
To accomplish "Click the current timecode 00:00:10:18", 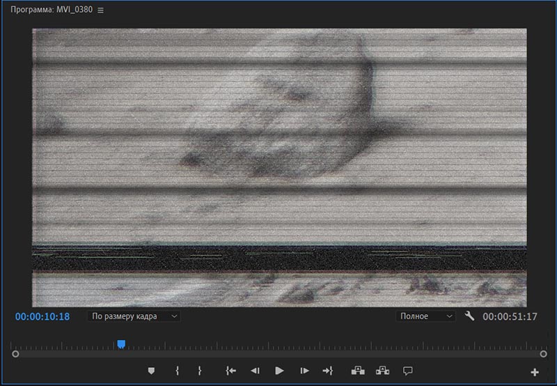I will 42,317.
